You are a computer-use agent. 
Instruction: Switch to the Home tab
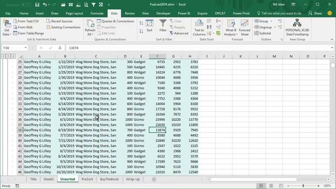tap(24, 13)
